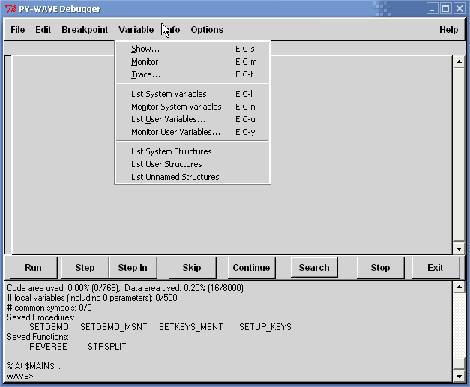Image resolution: width=470 pixels, height=387 pixels.
Task: Open the File menu
Action: [18, 30]
